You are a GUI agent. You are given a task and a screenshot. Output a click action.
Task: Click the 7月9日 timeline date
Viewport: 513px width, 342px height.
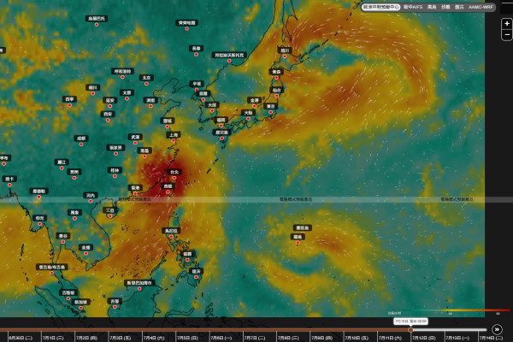coord(322,338)
